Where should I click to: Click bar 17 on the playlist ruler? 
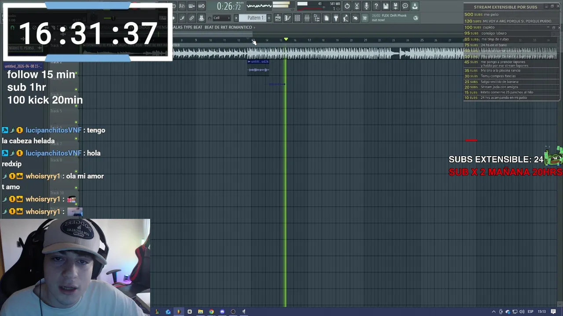click(309, 40)
